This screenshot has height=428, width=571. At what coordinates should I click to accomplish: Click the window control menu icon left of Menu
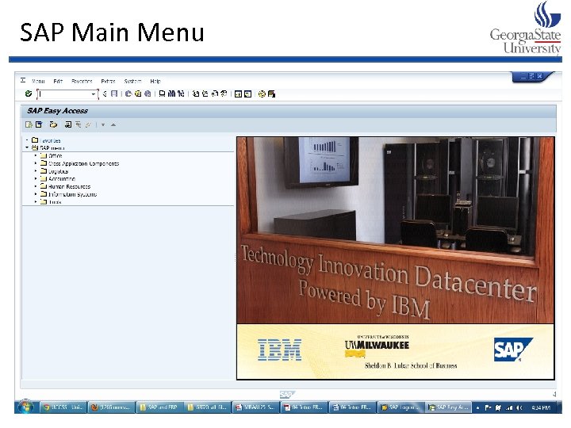click(23, 80)
